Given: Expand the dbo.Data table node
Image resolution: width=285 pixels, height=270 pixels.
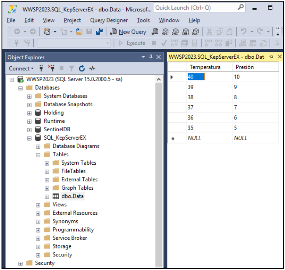Looking at the screenshot, I should coord(47,197).
